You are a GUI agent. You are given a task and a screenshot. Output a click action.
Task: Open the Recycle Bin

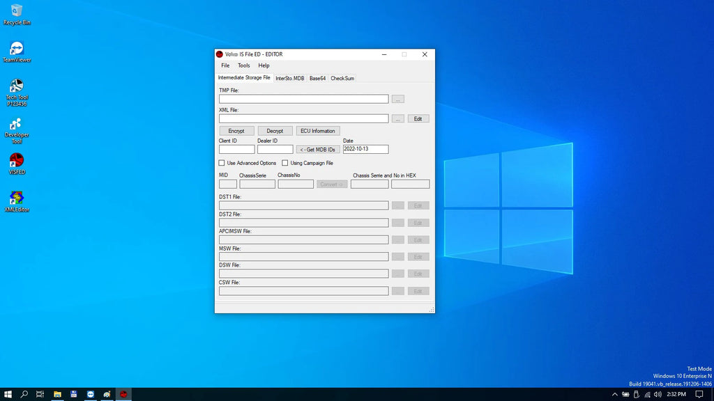click(x=17, y=14)
